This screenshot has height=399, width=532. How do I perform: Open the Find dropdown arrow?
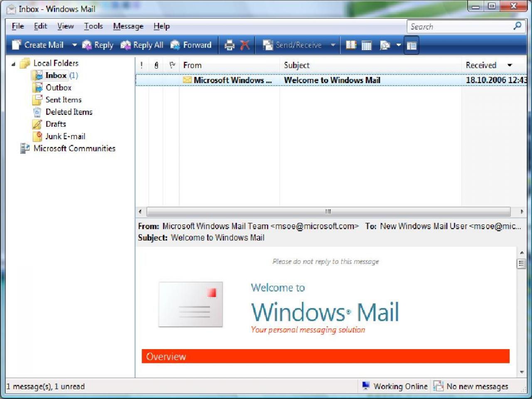tap(398, 45)
